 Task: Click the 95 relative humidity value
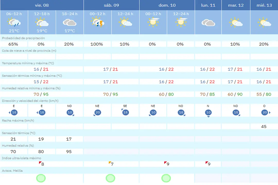69,152
